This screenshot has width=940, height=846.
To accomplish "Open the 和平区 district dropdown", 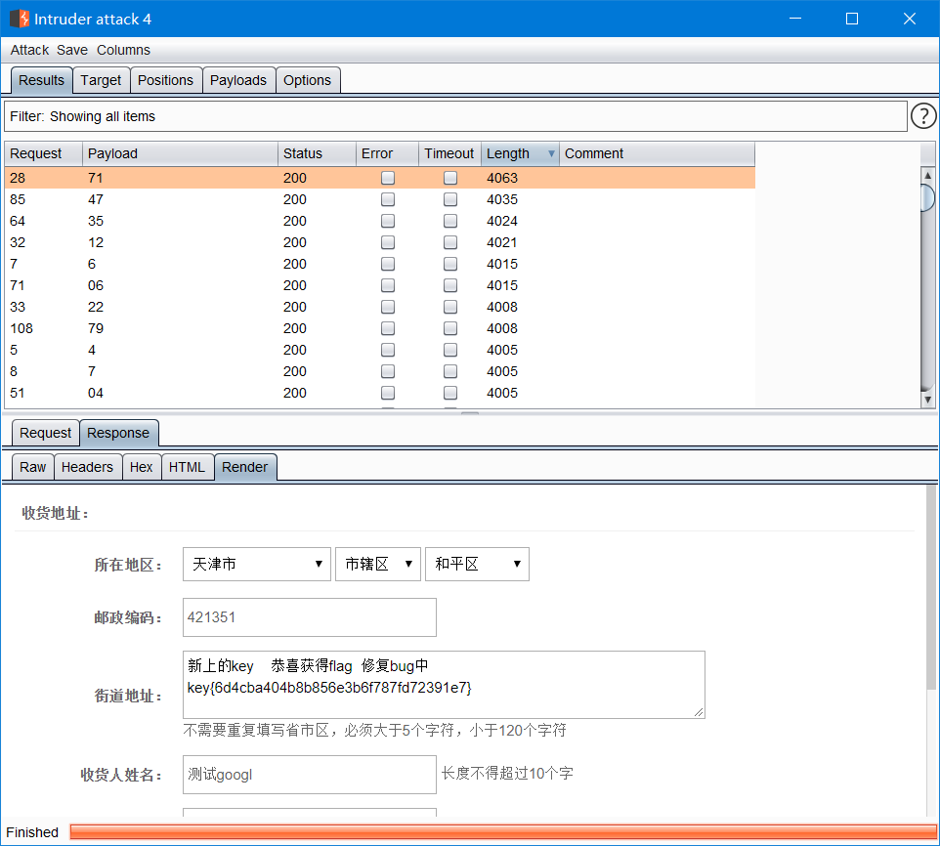I will (477, 564).
